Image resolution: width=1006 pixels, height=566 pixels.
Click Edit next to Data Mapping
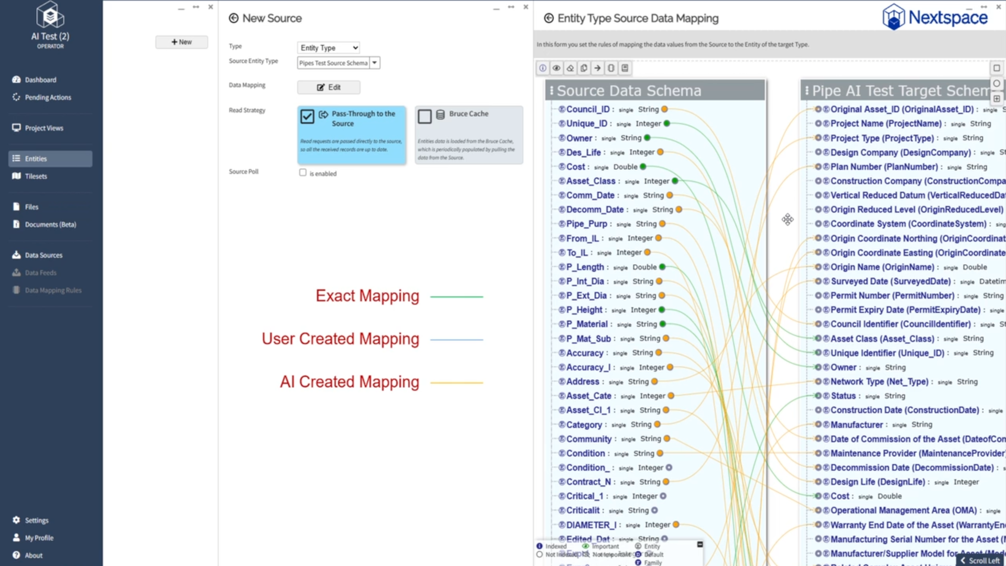(329, 87)
